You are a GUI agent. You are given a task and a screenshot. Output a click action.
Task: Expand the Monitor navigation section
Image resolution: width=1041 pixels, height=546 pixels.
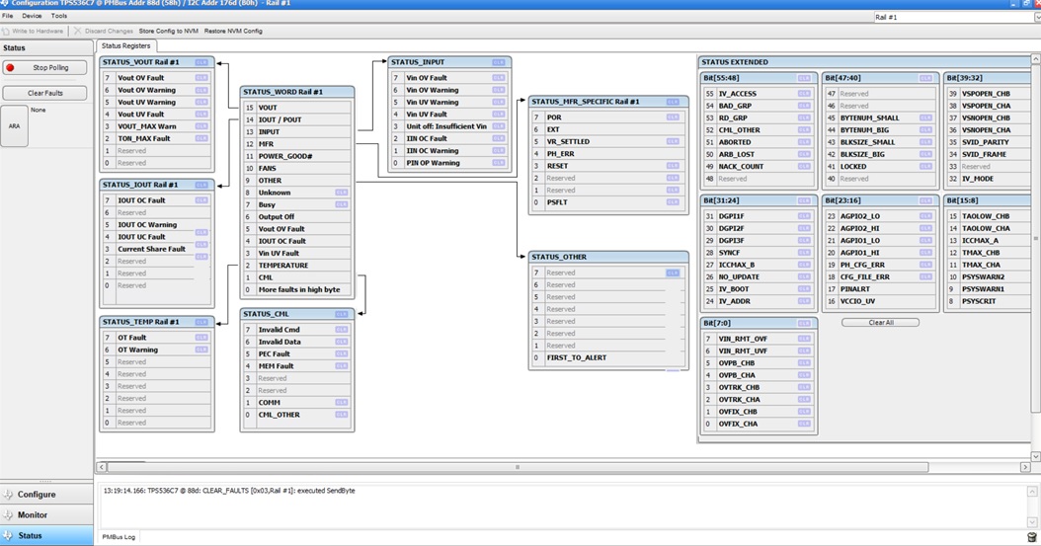coord(33,515)
